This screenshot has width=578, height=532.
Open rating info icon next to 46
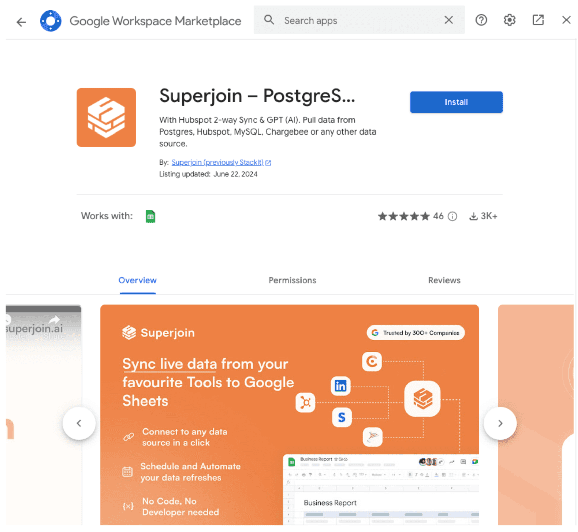pyautogui.click(x=452, y=216)
